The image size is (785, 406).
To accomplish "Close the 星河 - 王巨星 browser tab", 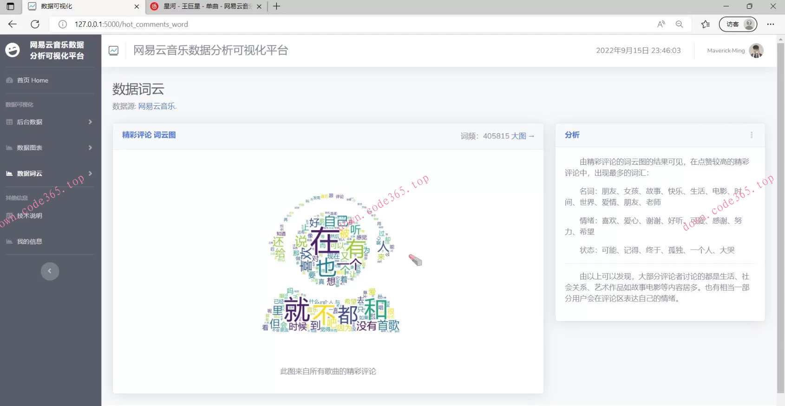I will [259, 6].
